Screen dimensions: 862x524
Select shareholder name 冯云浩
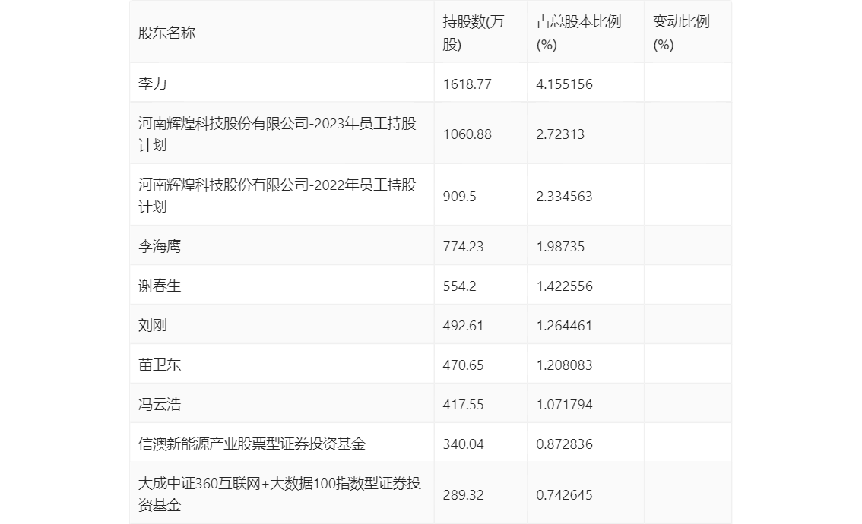click(x=160, y=404)
